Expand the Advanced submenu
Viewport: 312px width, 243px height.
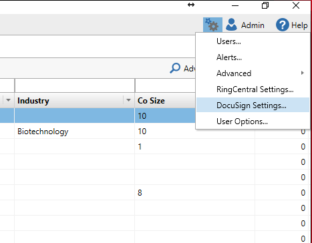click(x=253, y=73)
